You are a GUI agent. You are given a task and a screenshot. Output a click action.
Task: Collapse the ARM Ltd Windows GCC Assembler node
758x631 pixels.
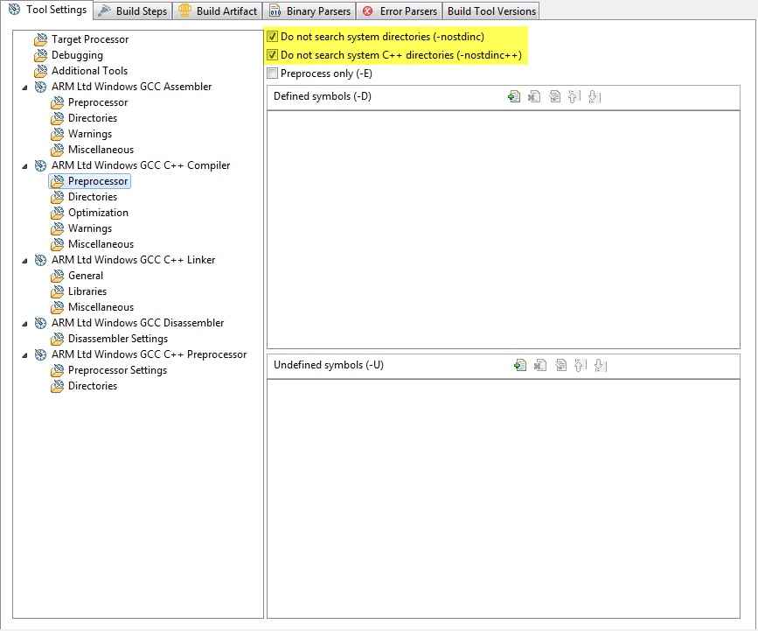click(x=24, y=87)
